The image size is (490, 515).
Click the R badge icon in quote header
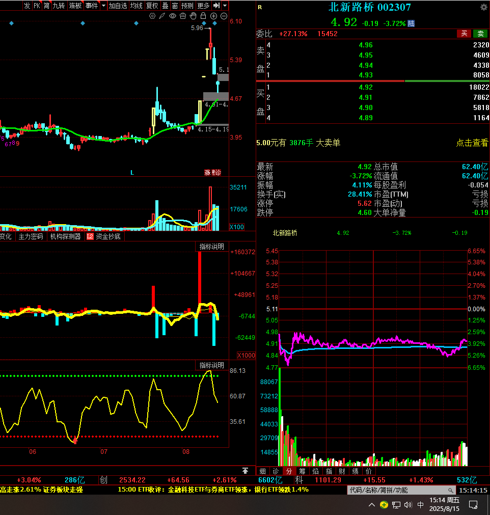coord(260,7)
